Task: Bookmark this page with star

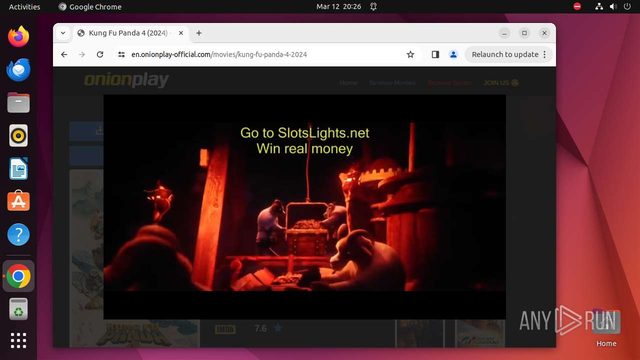Action: pos(410,54)
